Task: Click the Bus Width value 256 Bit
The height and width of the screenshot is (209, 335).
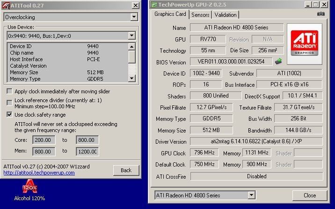Action: click(x=298, y=118)
